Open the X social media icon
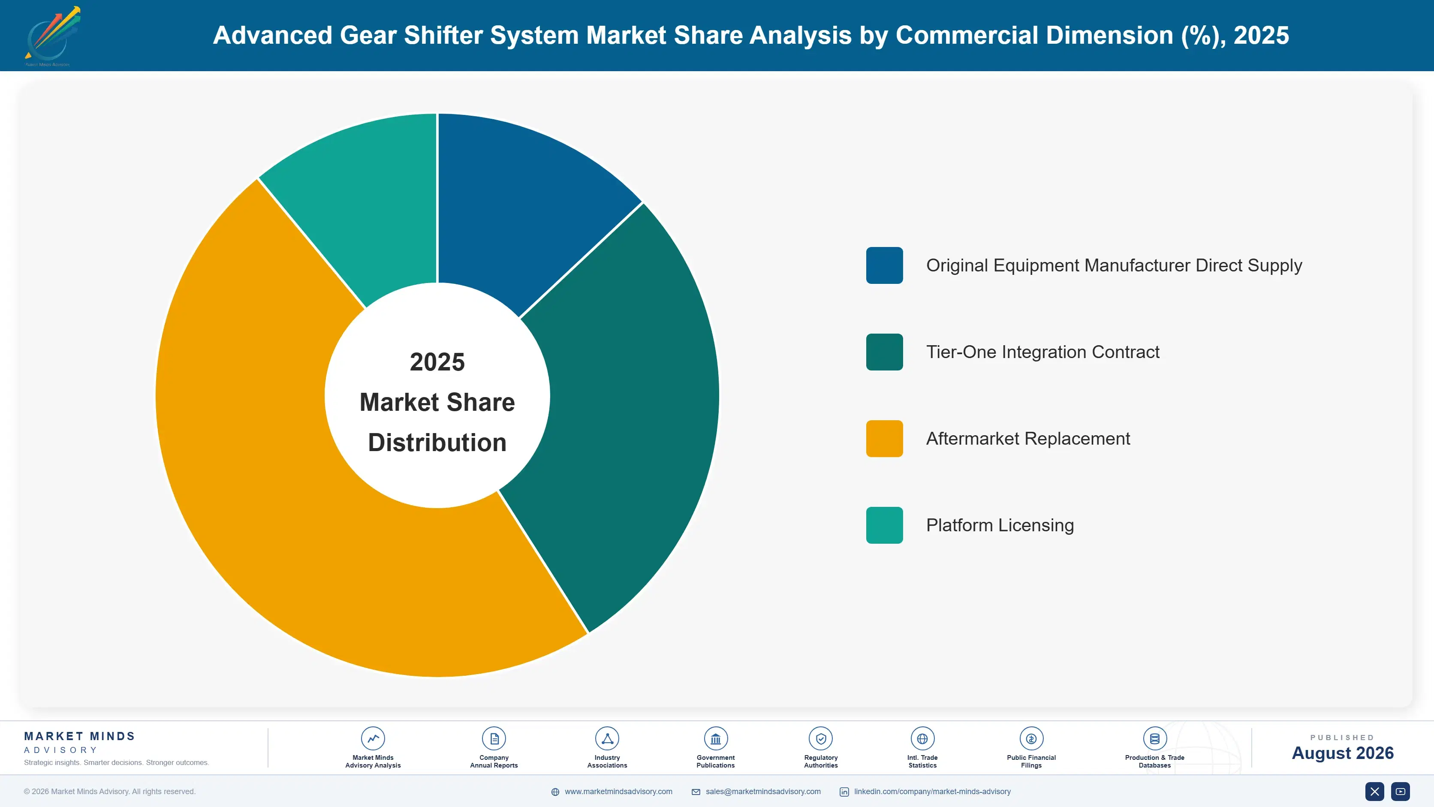This screenshot has width=1434, height=807. pyautogui.click(x=1374, y=792)
